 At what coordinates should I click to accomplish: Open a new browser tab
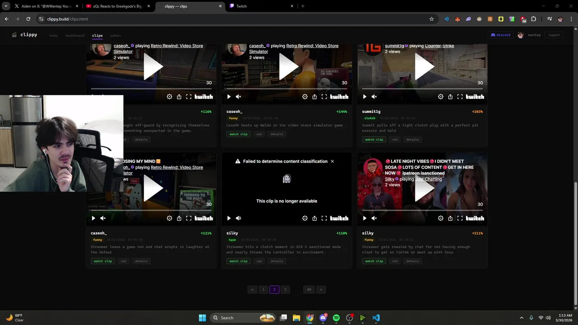point(303,6)
